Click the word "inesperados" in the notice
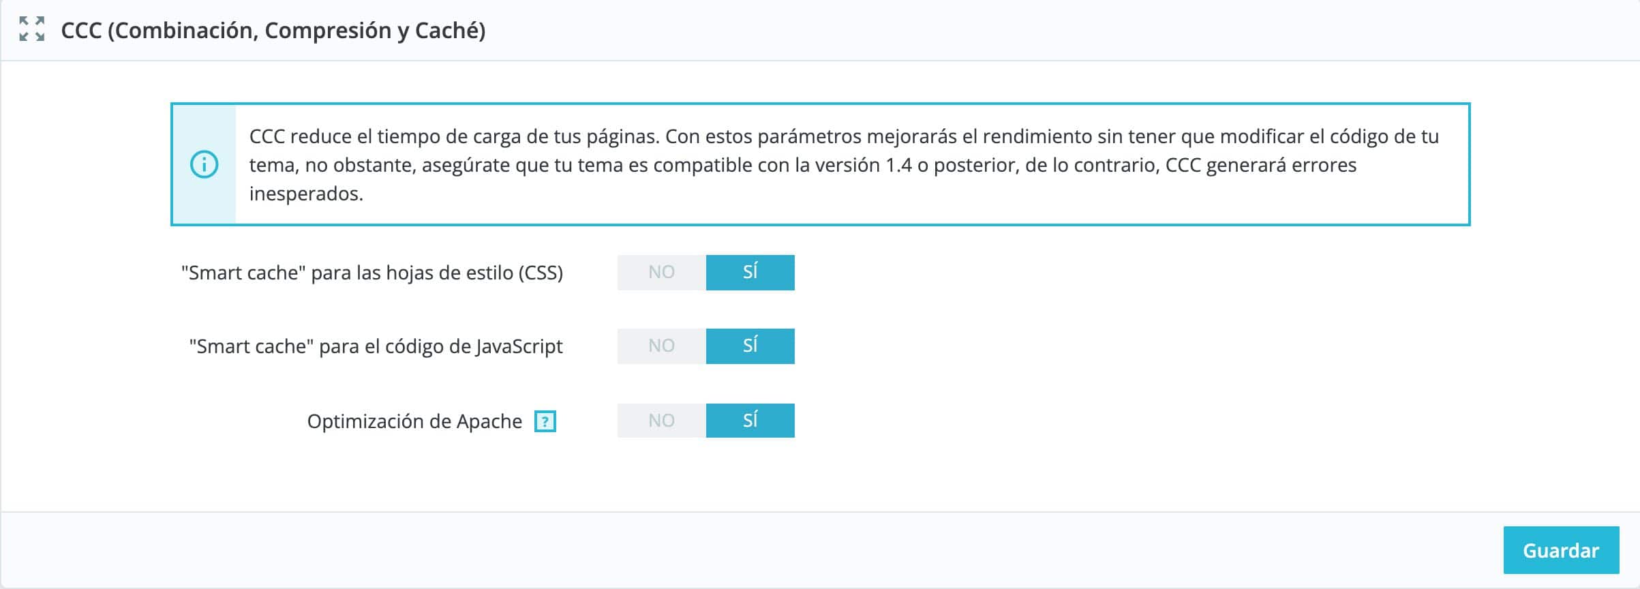This screenshot has height=589, width=1640. pyautogui.click(x=305, y=194)
